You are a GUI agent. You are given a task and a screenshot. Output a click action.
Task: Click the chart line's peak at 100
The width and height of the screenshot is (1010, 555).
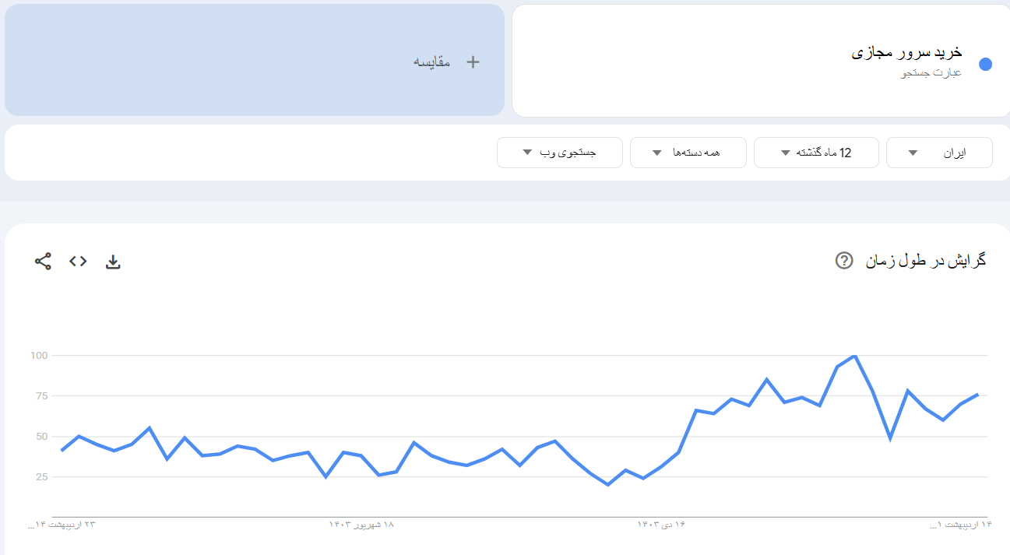click(x=855, y=356)
